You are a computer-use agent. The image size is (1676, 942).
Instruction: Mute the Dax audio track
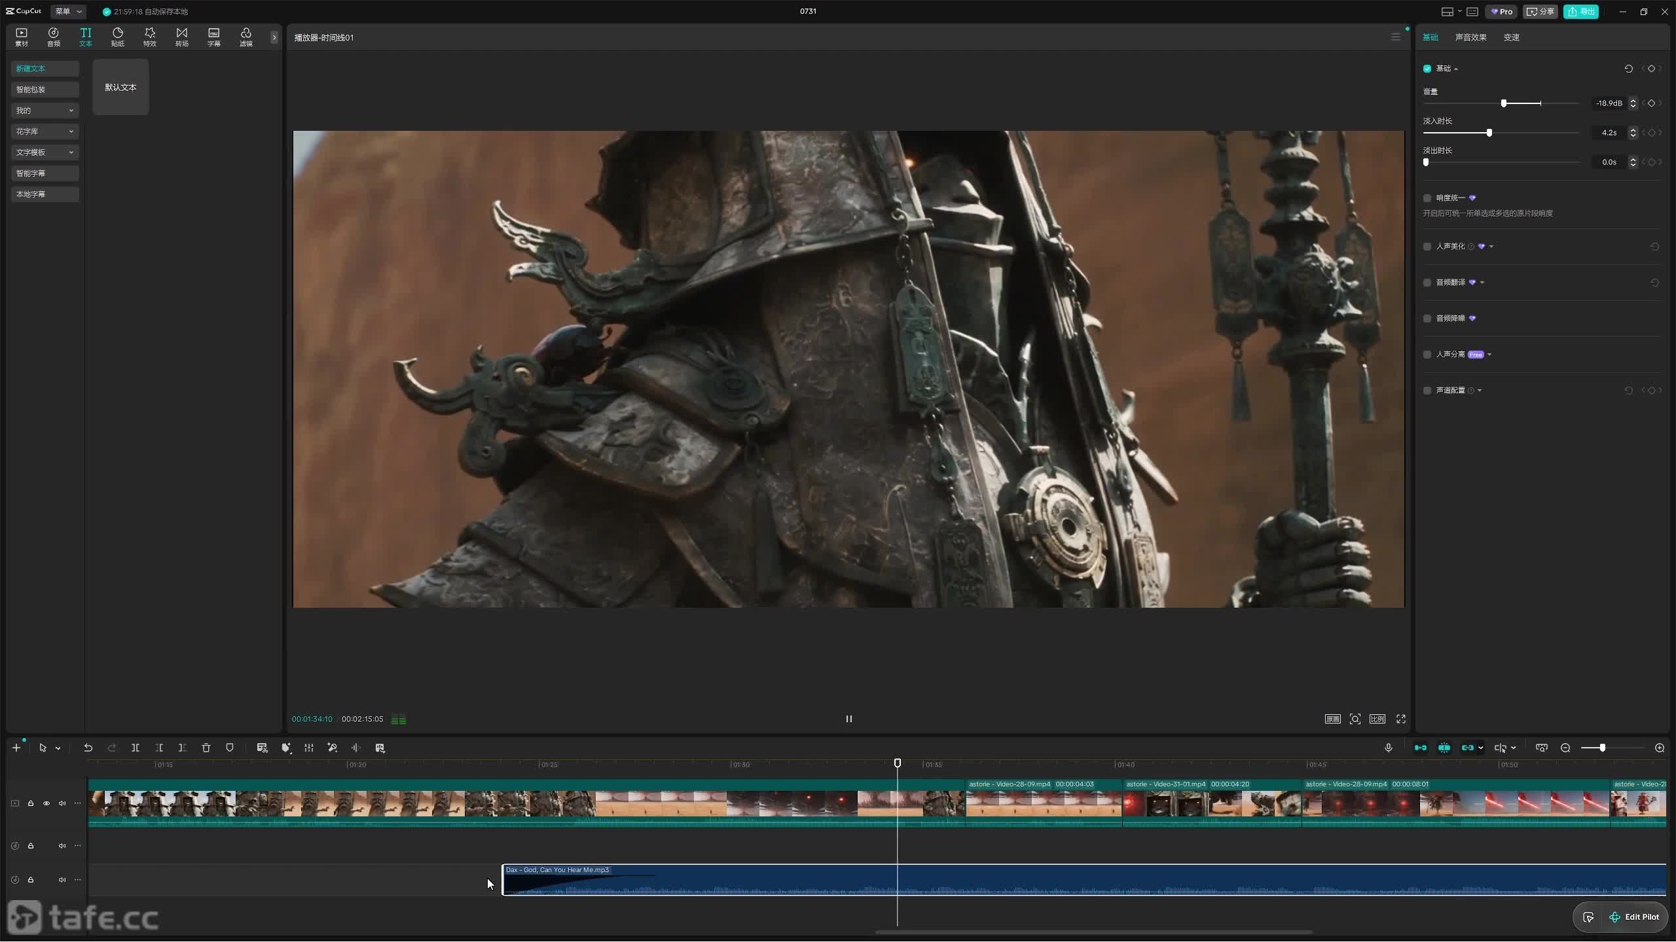pyautogui.click(x=62, y=880)
